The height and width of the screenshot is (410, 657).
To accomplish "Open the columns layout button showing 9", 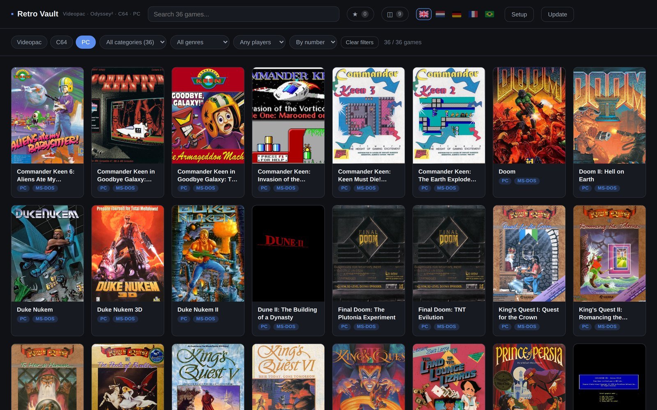I will (x=395, y=14).
